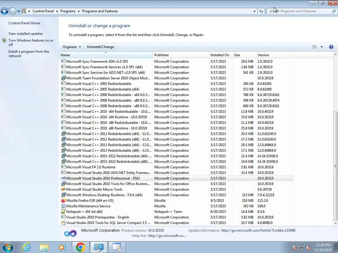Sort by the Name column header
The width and height of the screenshot is (338, 253).
pyautogui.click(x=106, y=55)
